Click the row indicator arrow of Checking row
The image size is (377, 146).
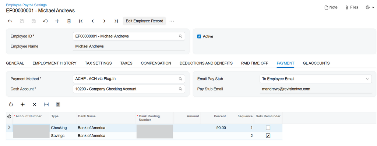9,128
